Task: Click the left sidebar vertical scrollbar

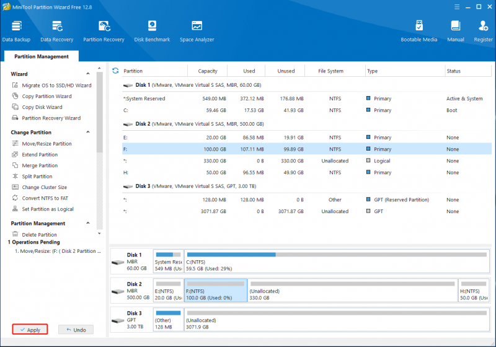Action: click(100, 151)
